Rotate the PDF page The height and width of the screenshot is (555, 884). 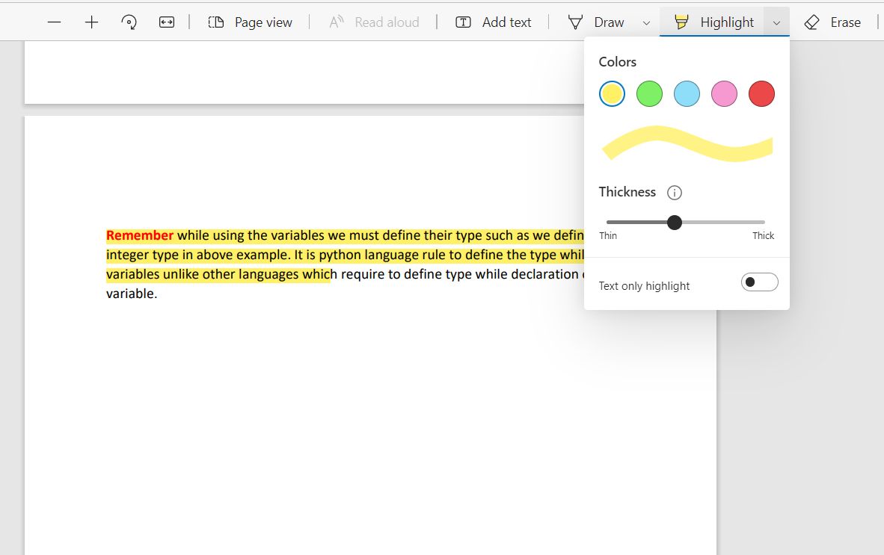[129, 22]
